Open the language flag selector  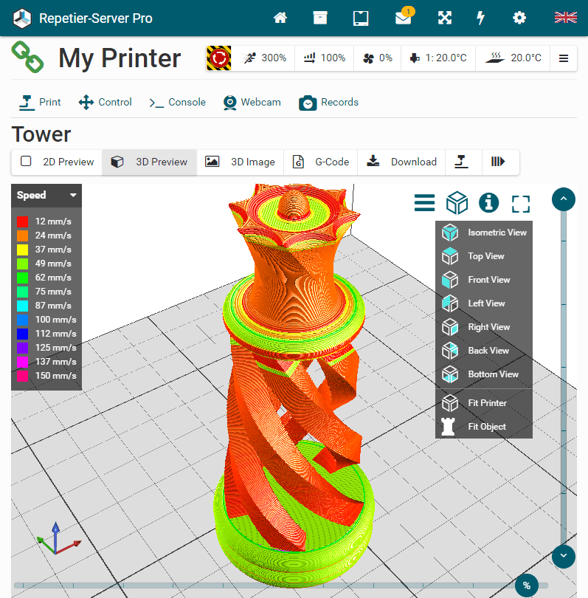click(565, 18)
